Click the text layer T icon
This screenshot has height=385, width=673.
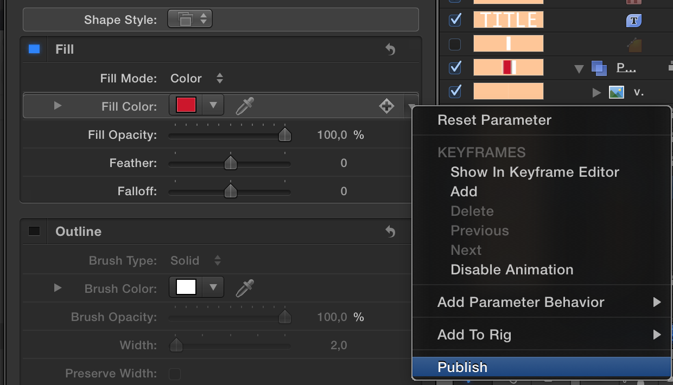[634, 21]
